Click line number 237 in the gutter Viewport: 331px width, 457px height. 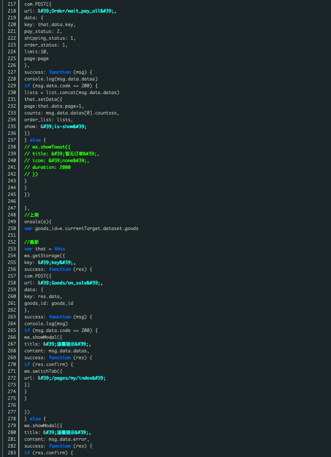pos(12,140)
